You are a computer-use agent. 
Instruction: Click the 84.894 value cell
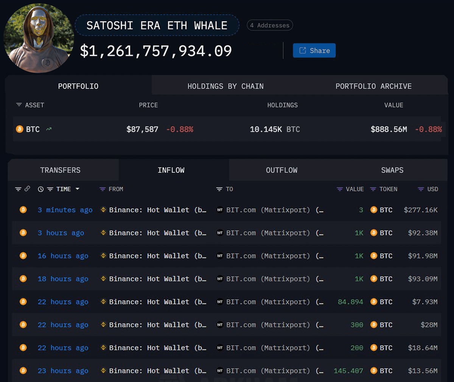coord(350,302)
